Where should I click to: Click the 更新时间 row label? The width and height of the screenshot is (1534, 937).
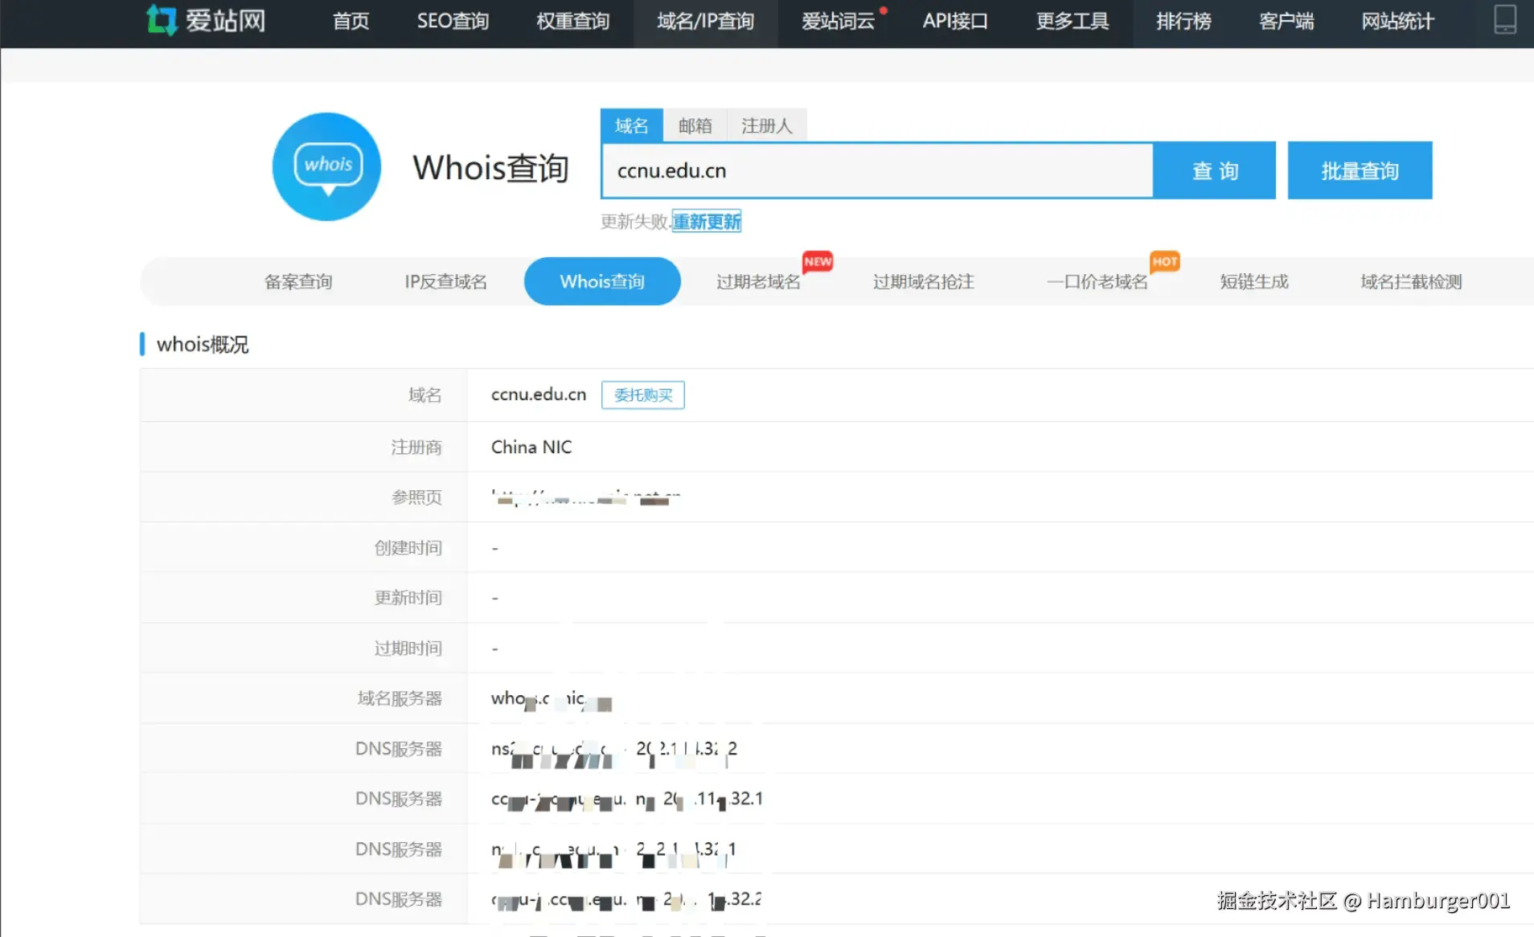tap(408, 598)
